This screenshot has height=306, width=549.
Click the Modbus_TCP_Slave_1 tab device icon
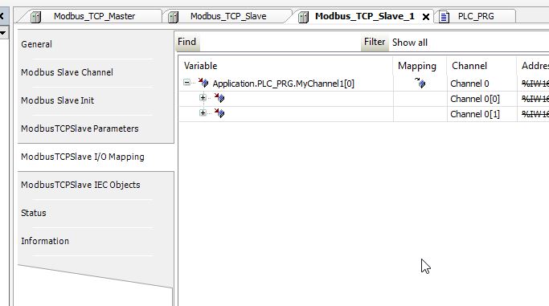click(303, 17)
